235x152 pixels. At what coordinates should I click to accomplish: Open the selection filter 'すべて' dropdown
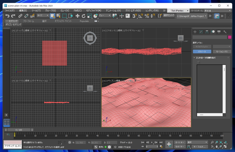point(43,15)
